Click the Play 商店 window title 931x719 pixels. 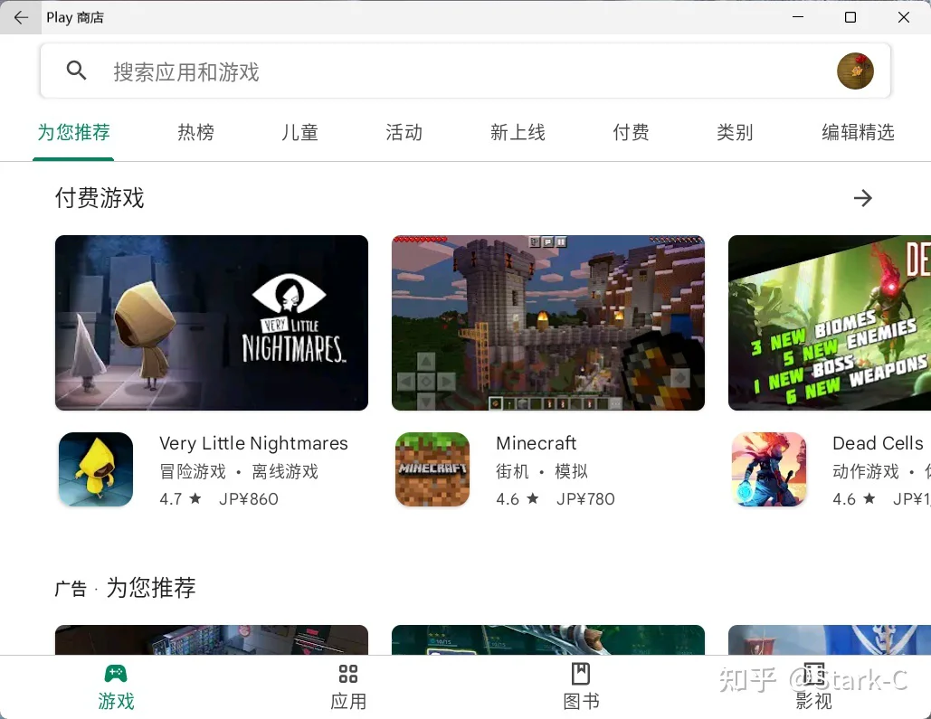point(75,17)
